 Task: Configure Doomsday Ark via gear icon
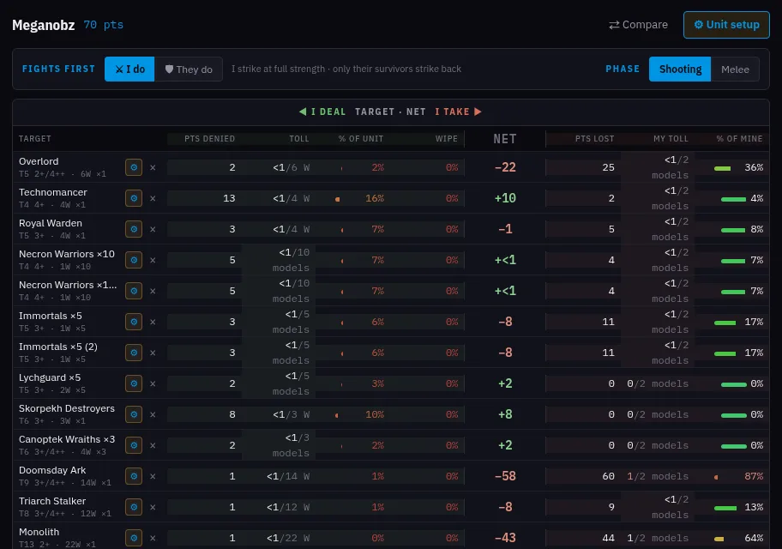134,477
